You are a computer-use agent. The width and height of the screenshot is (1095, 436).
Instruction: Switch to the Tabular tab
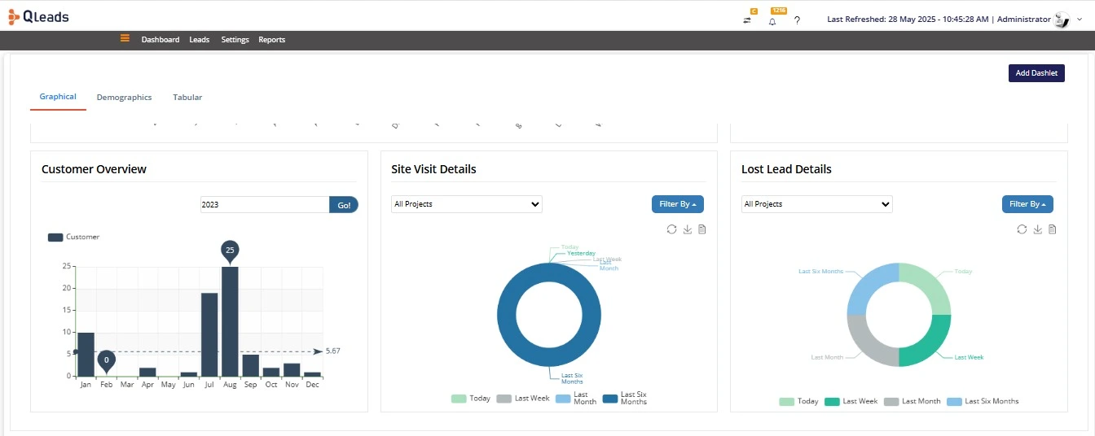tap(187, 97)
